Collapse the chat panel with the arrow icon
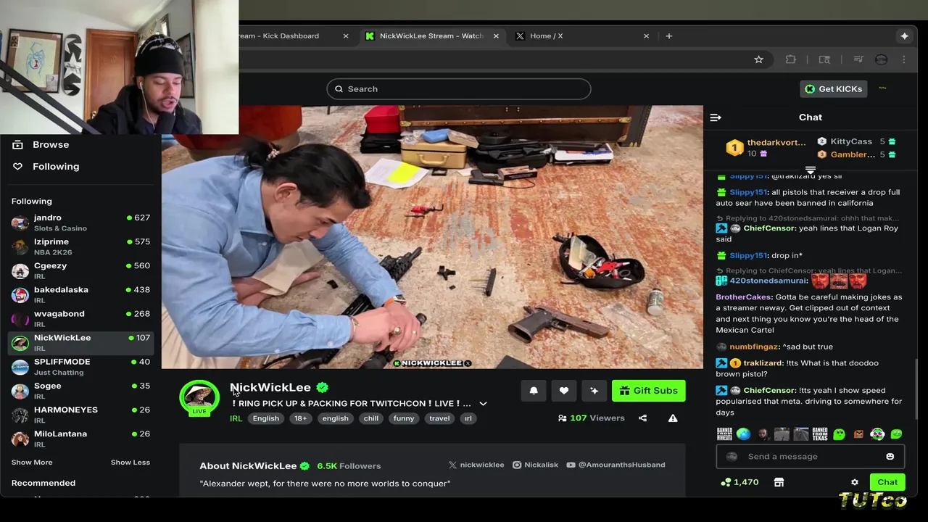 click(x=716, y=117)
